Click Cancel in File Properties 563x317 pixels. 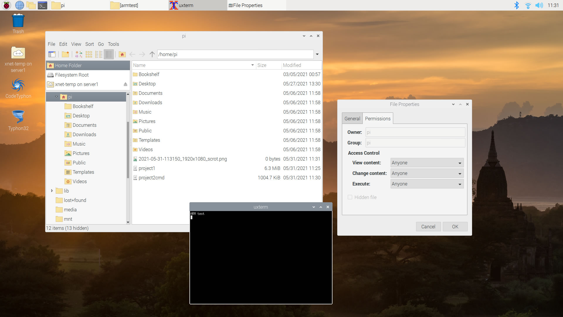point(428,227)
